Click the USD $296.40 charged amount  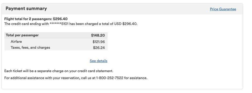126,24
